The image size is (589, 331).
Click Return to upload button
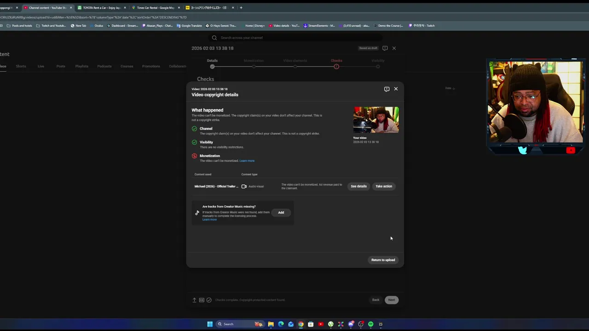pyautogui.click(x=383, y=260)
